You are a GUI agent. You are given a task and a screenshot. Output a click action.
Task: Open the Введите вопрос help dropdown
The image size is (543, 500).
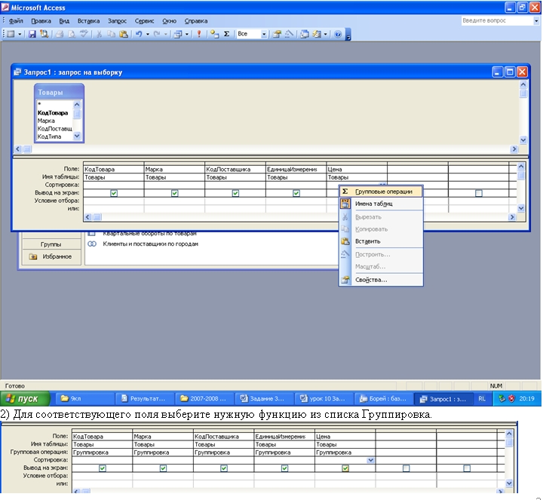[x=535, y=21]
